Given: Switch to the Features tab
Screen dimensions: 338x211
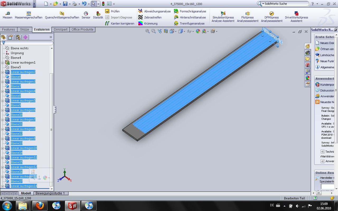Looking at the screenshot, I should (8, 30).
